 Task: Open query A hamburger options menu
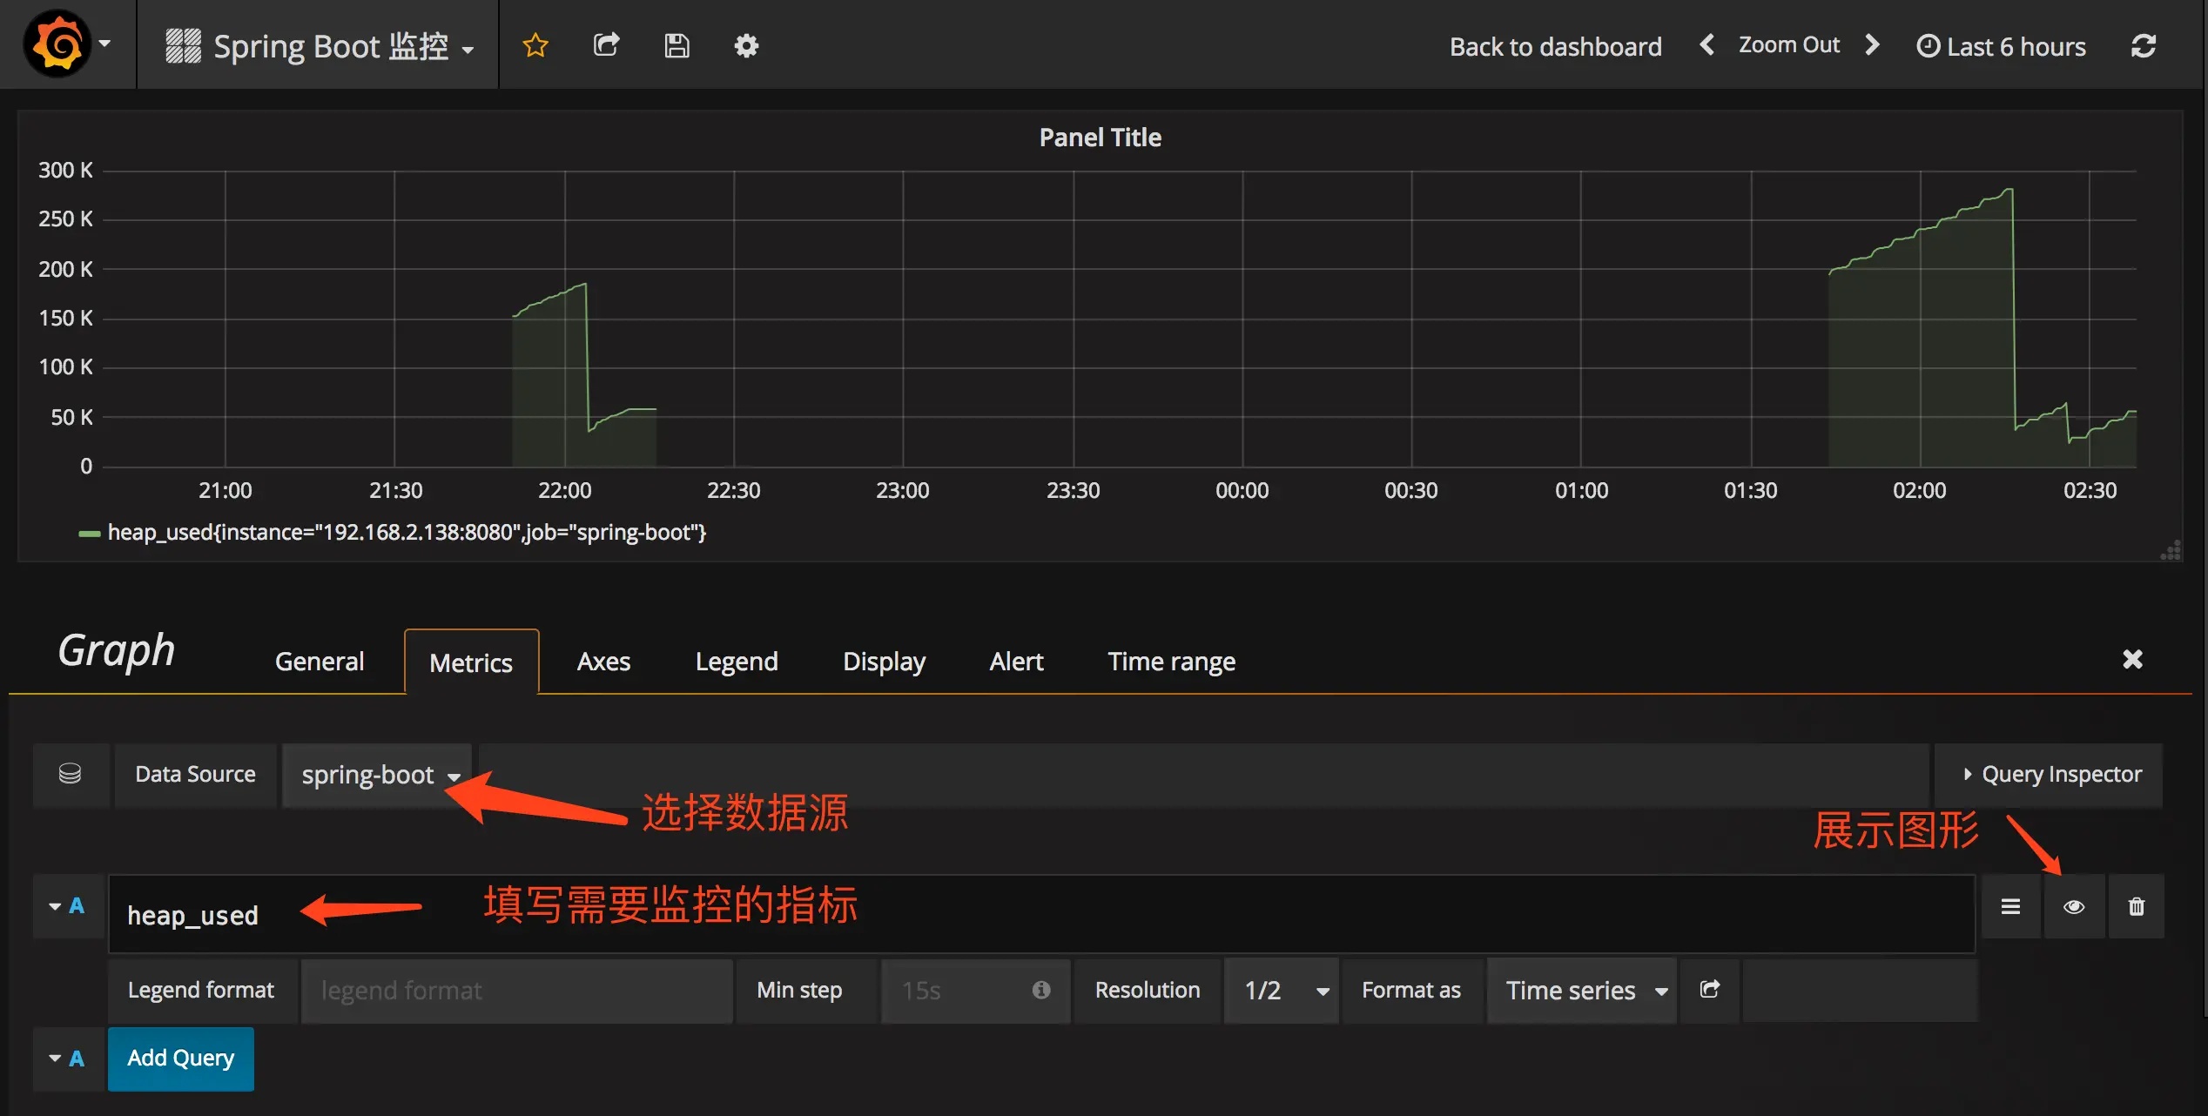click(x=2010, y=907)
